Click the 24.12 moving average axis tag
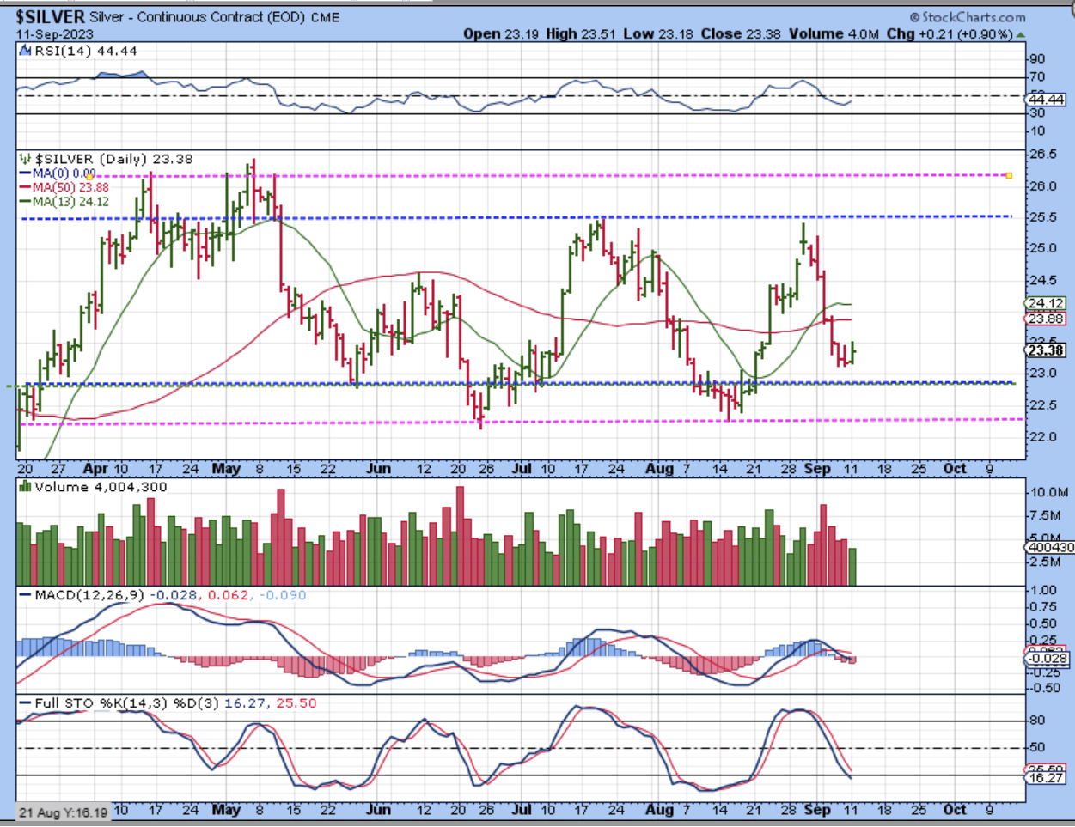Image resolution: width=1075 pixels, height=827 pixels. (1046, 303)
